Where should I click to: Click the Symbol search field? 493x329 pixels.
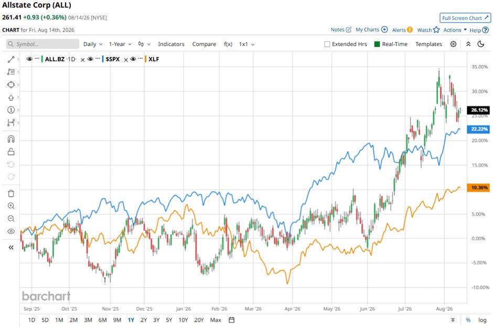tap(42, 44)
